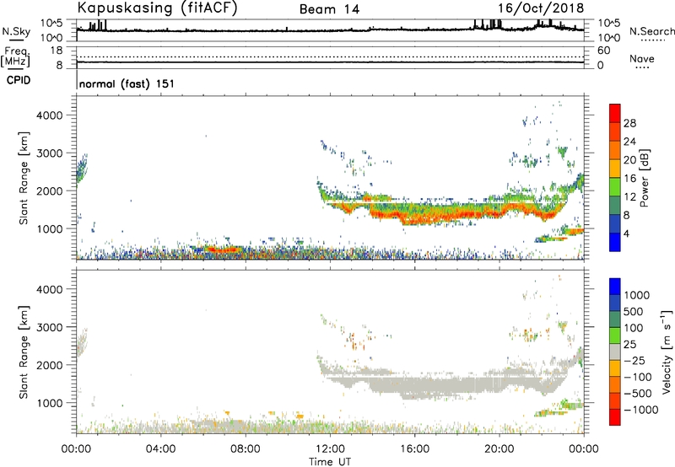Click the N.Search legend label
The height and width of the screenshot is (467, 675).
point(652,31)
